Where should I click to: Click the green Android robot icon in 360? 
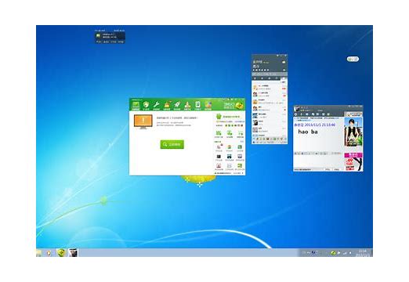pos(219,117)
